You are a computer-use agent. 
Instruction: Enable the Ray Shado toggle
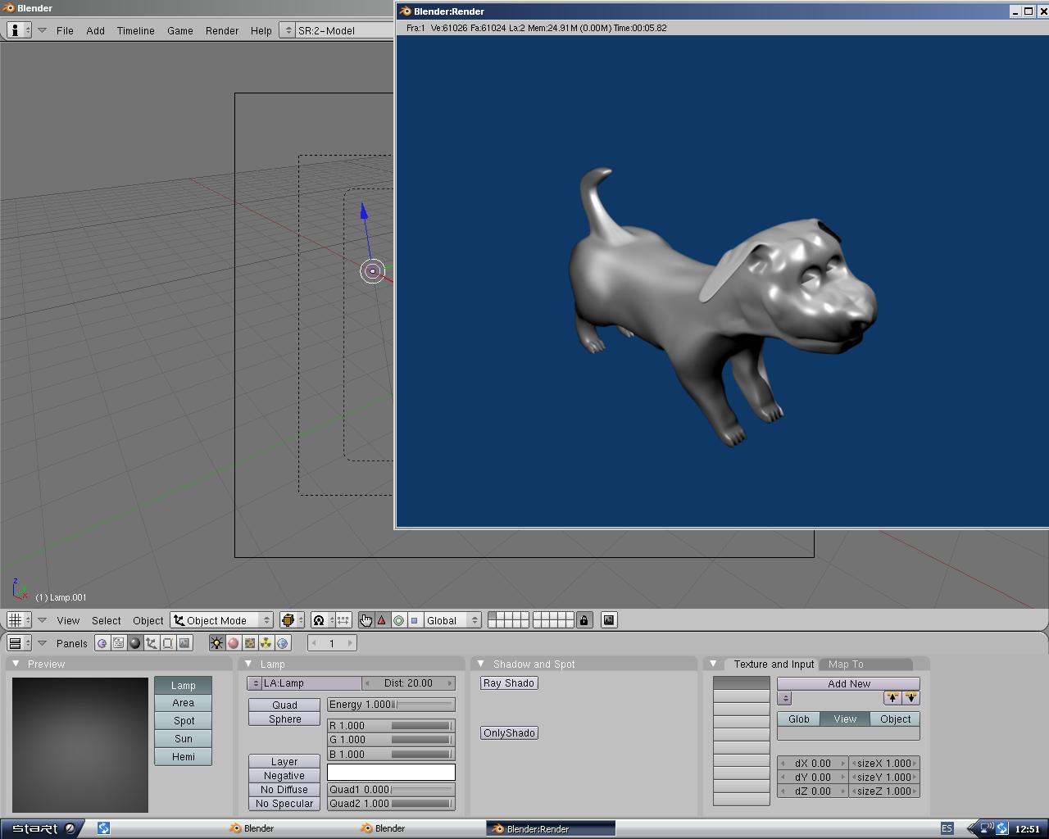(x=509, y=683)
